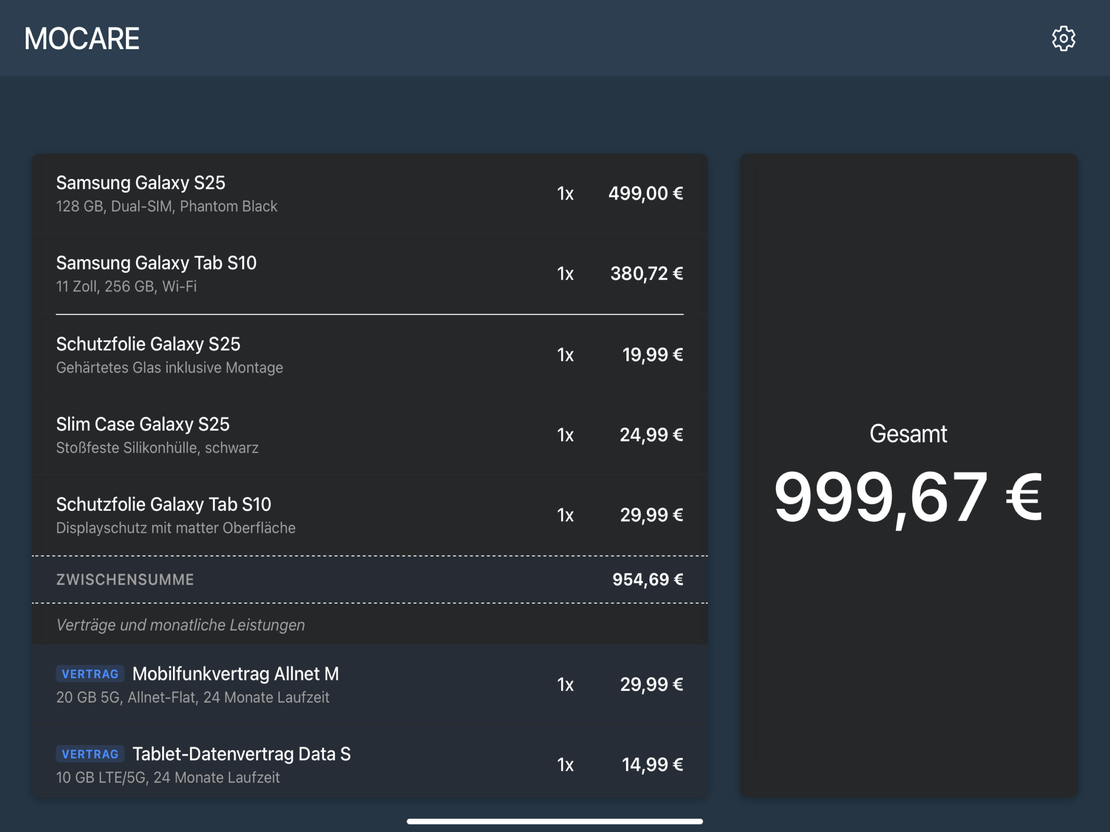Select the Schutzfolie Galaxy S25 item name
1110x832 pixels.
pyautogui.click(x=148, y=345)
